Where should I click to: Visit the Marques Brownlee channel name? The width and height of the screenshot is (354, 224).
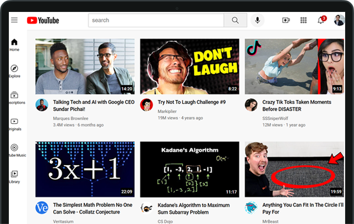coord(71,118)
